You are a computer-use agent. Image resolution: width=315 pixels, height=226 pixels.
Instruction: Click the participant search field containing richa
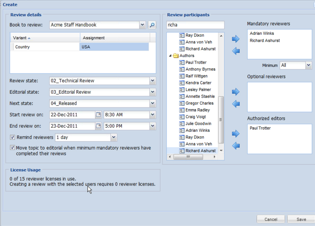(x=195, y=25)
